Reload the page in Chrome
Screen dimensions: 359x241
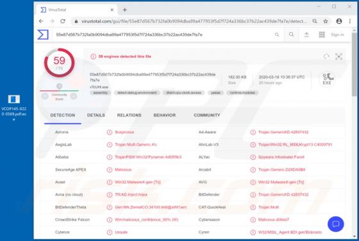point(63,21)
